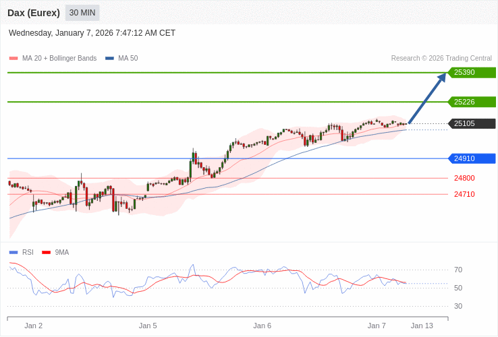The height and width of the screenshot is (337, 498).
Task: Click the Jan 7 date axis label
Action: pyautogui.click(x=377, y=326)
